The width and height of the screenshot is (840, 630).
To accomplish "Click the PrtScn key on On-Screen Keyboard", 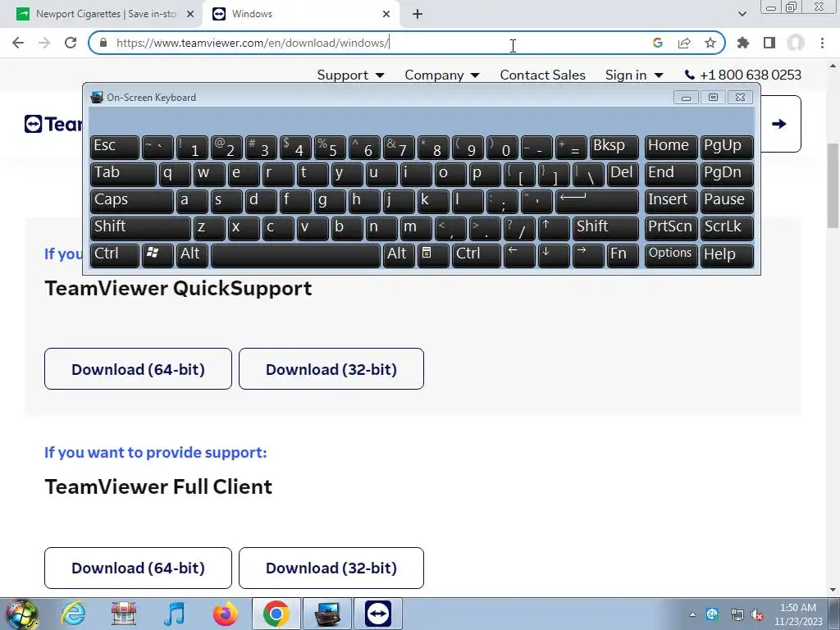I will 671,228.
